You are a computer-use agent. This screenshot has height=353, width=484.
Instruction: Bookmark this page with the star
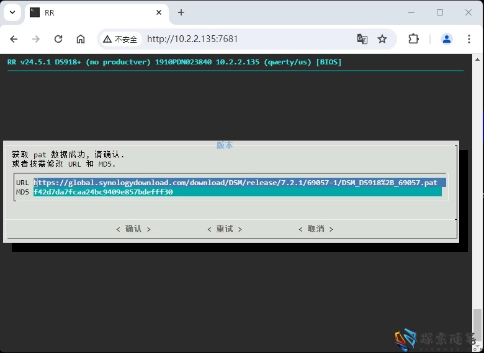pos(382,39)
